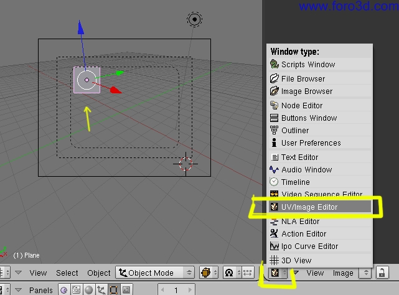
Task: Open the Object Mode dropdown
Action: [x=155, y=273]
